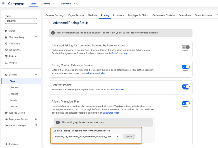Go to Store under Settings
The image size is (218, 148).
coord(13,81)
